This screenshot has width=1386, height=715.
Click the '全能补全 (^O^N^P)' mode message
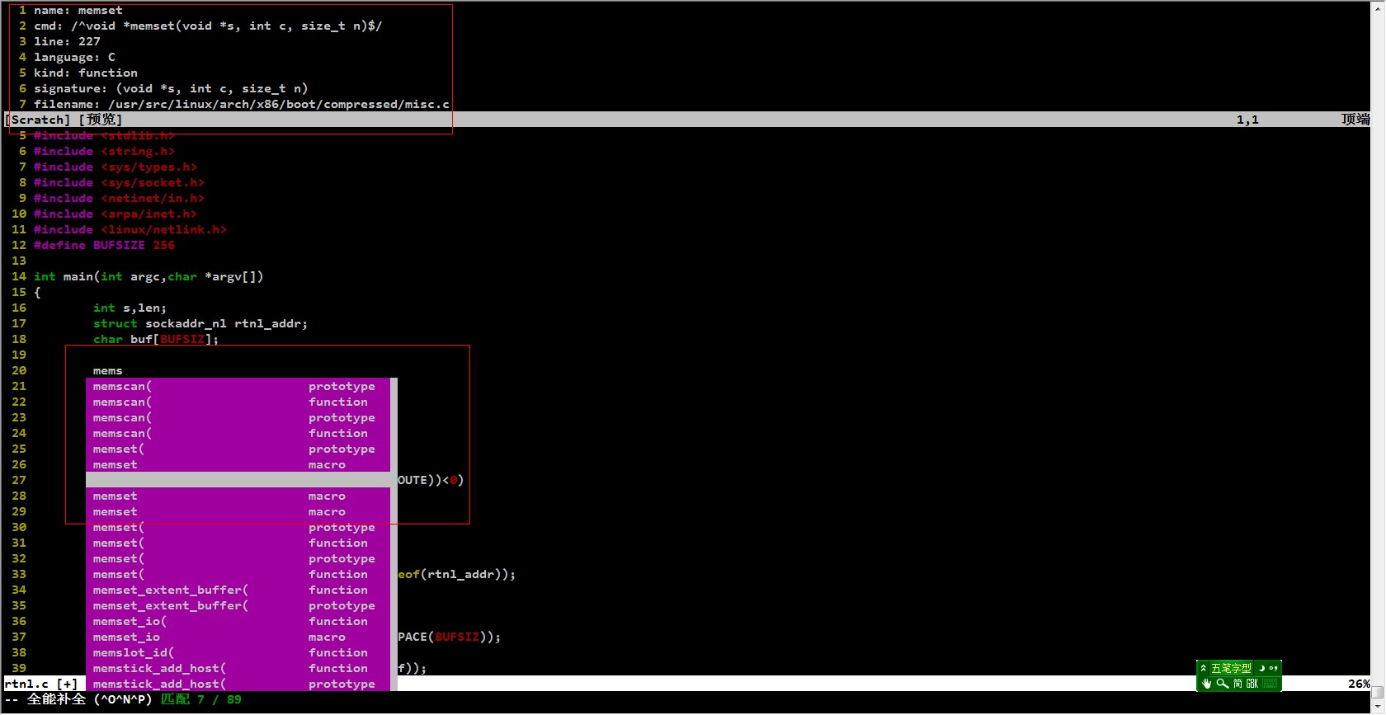(x=90, y=699)
